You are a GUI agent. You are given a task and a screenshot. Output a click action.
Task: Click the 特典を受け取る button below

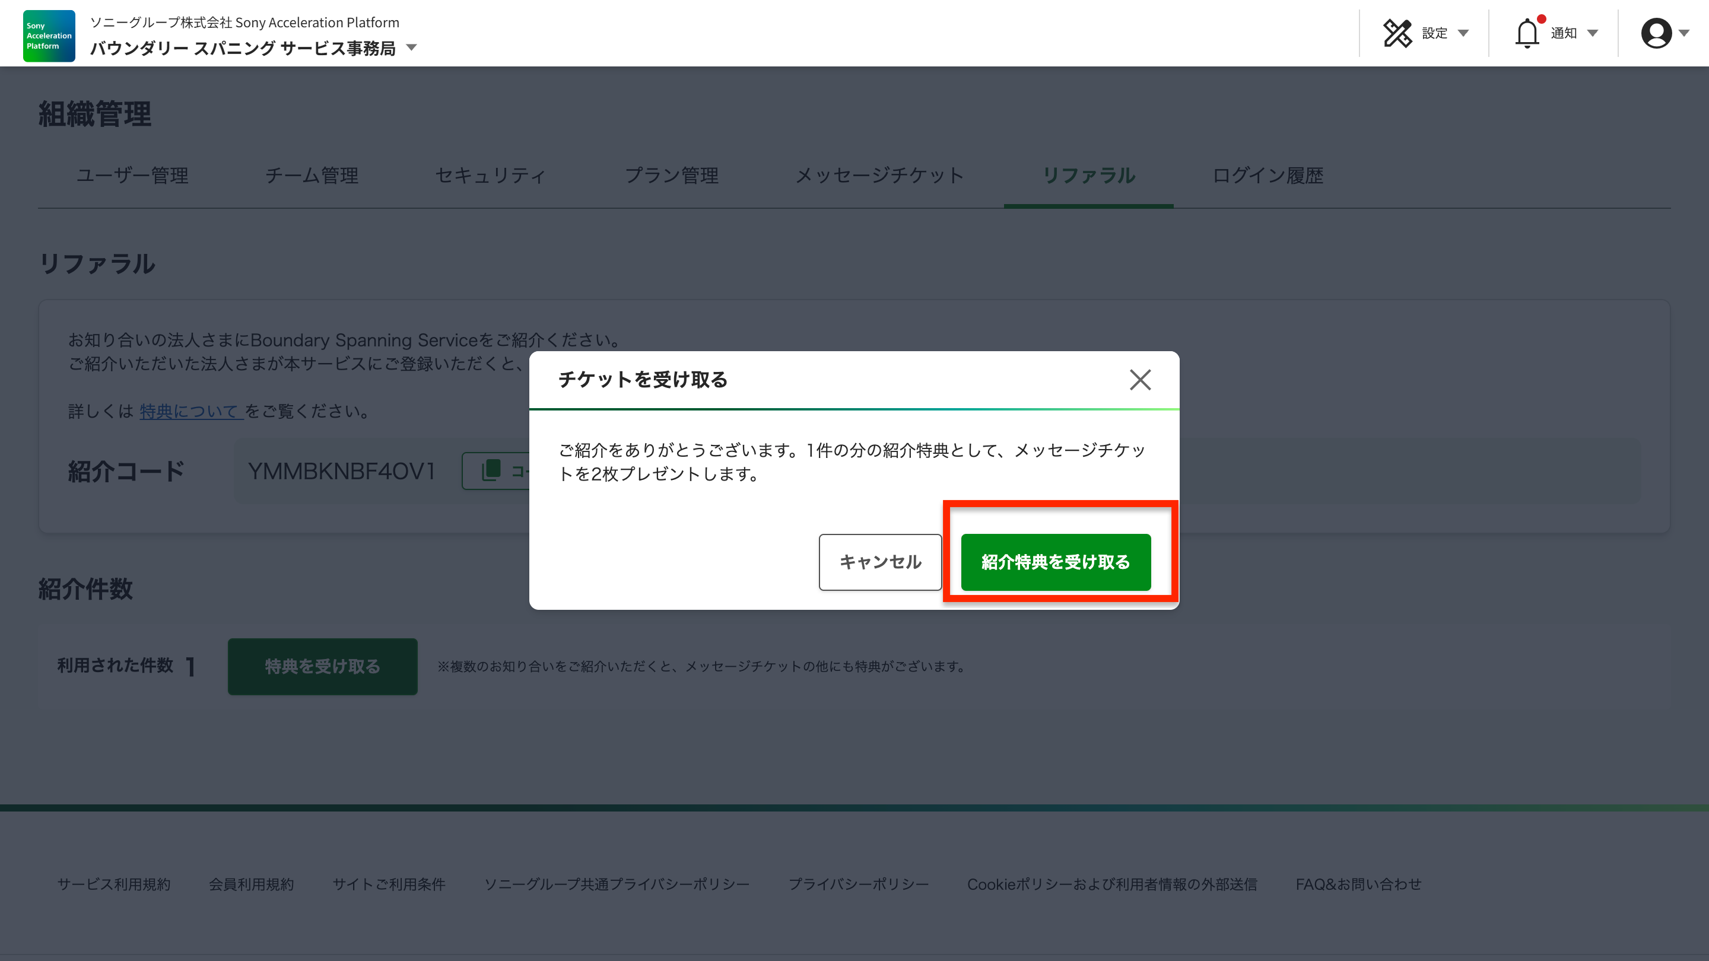322,667
